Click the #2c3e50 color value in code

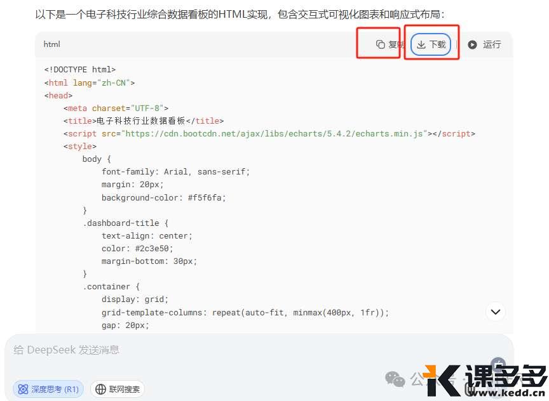(x=154, y=248)
